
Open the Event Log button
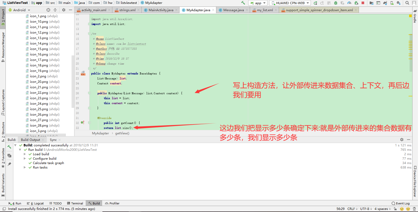pyautogui.click(x=401, y=203)
